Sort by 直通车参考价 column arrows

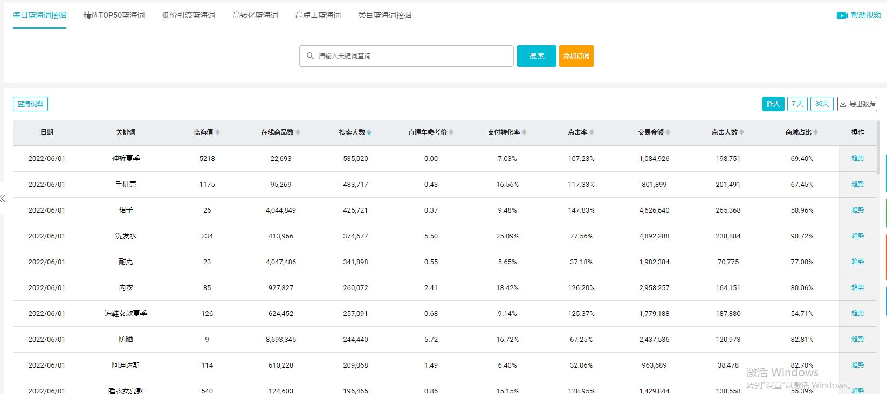click(451, 132)
